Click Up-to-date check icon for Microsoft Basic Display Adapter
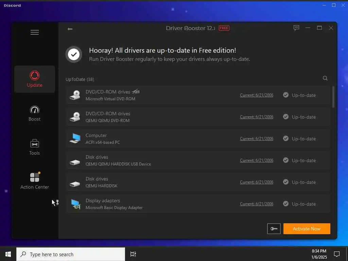Viewport: 348px width, 261px height. pos(286,204)
